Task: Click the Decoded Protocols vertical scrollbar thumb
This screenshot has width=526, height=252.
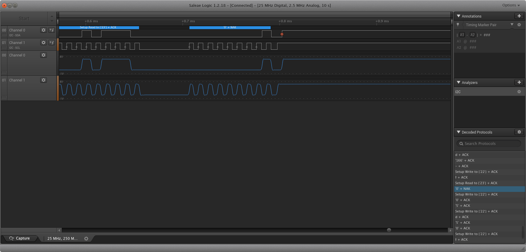Action: (523, 232)
